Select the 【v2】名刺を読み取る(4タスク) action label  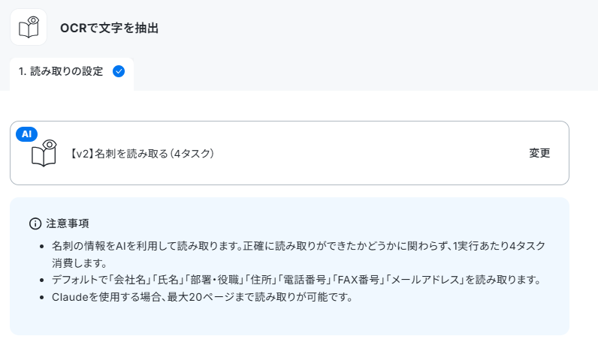click(141, 154)
